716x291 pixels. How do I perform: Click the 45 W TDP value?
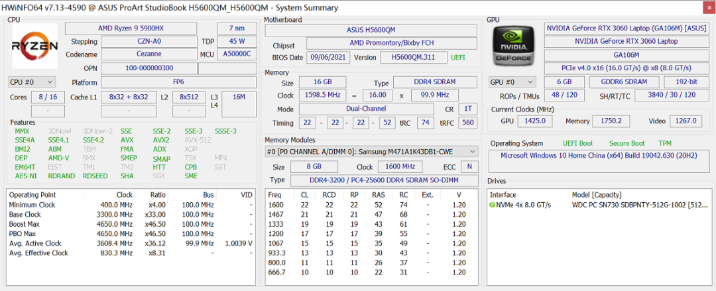237,41
